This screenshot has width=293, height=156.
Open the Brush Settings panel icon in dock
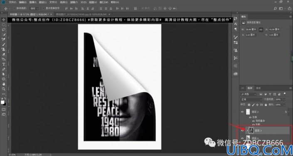pos(236,37)
